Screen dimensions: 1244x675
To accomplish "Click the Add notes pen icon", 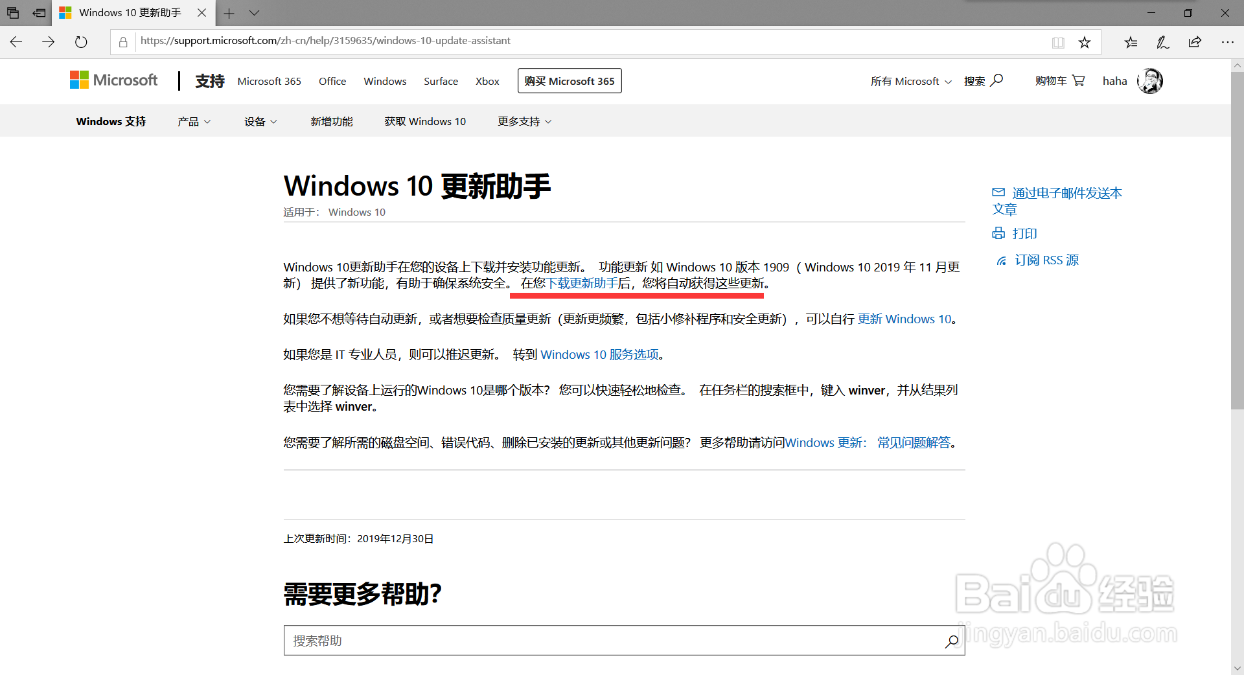I will pos(1163,42).
